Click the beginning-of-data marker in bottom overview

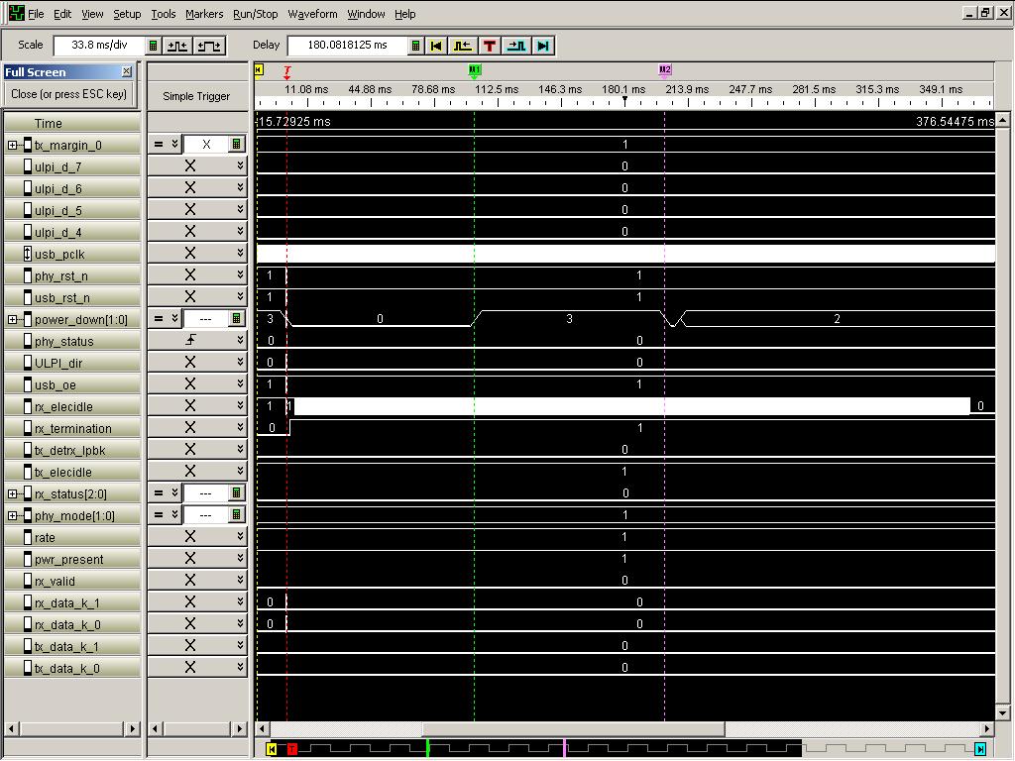[272, 749]
